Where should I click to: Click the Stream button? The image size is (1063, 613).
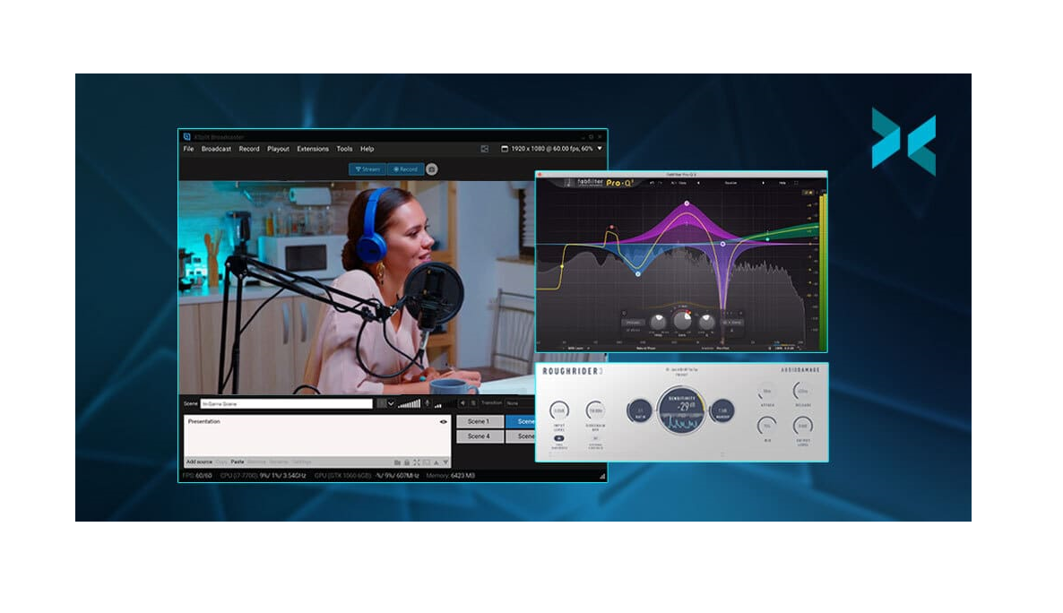pyautogui.click(x=368, y=168)
